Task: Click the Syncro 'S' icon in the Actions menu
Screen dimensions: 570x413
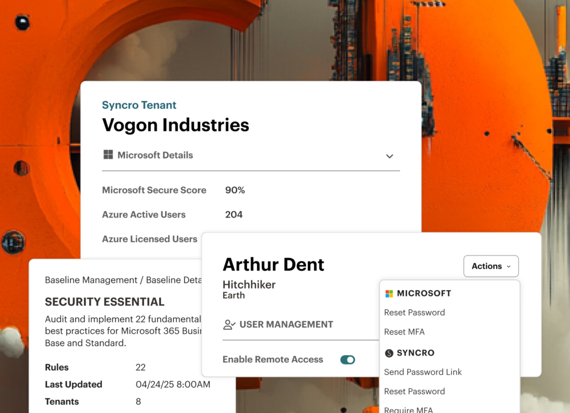Action: (x=389, y=353)
